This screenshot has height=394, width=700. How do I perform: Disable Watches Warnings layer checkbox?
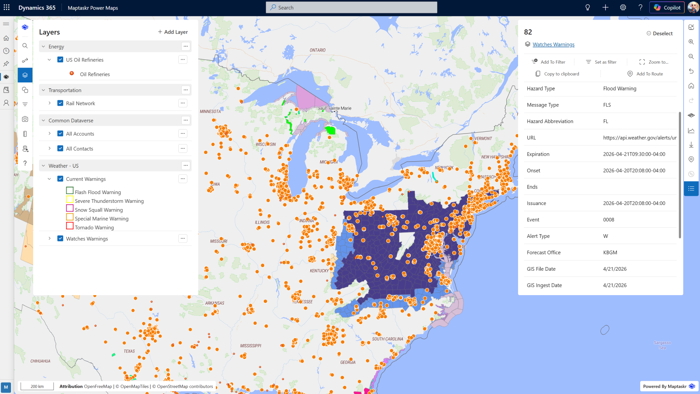click(x=61, y=239)
